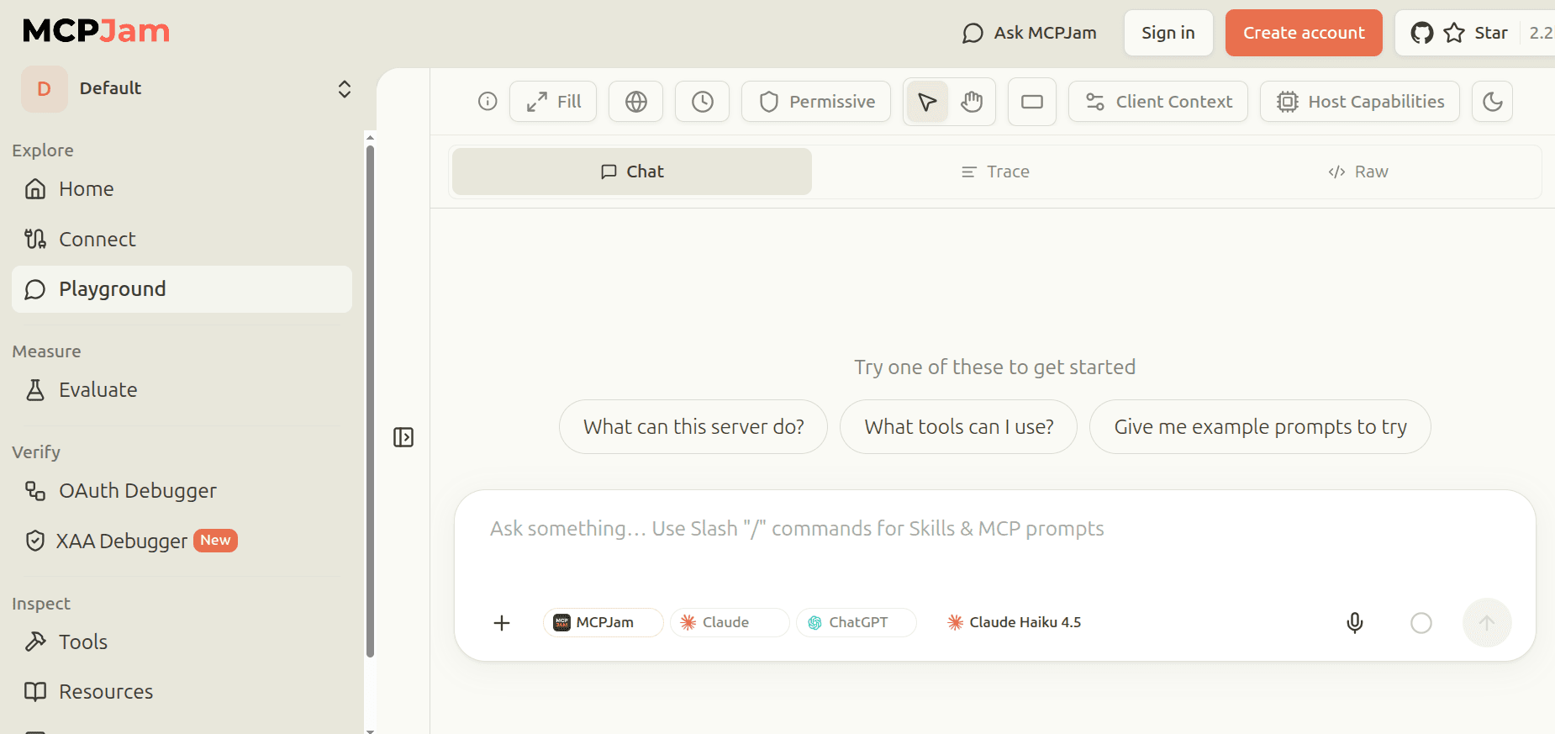Open the globe locale icon

pos(636,102)
